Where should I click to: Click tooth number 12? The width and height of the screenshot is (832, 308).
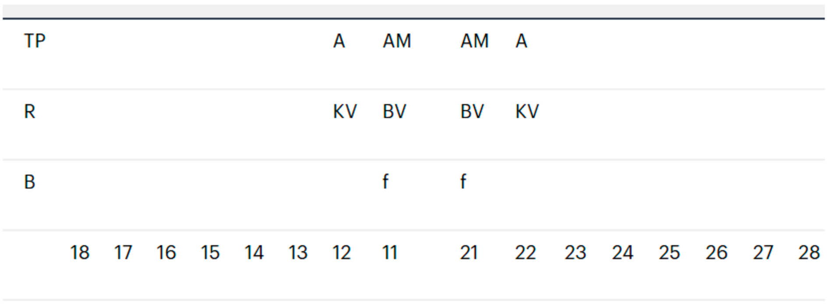point(342,253)
